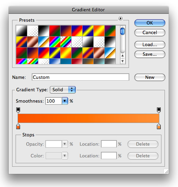This screenshot has height=187, width=178.
Task: Click the Smoothness value field
Action: pos(54,101)
